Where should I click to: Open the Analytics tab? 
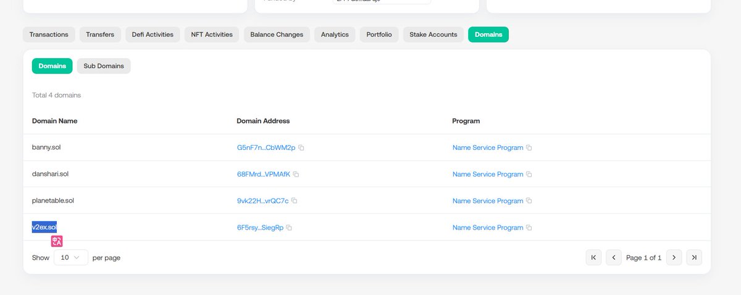335,35
